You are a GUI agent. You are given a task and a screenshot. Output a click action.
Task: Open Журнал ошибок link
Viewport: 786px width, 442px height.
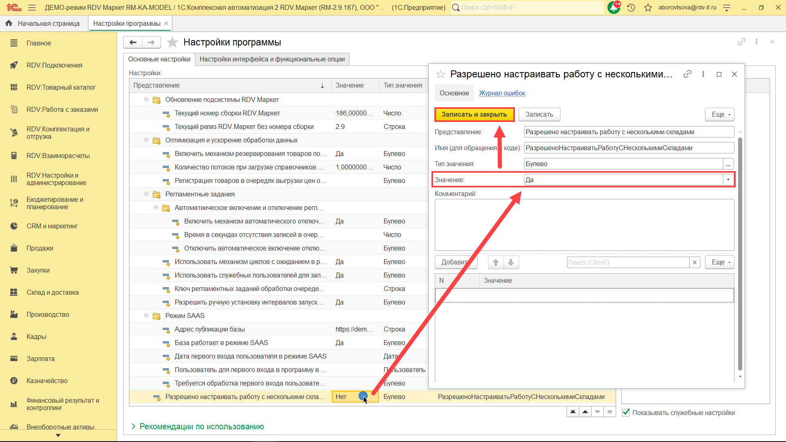coord(502,93)
